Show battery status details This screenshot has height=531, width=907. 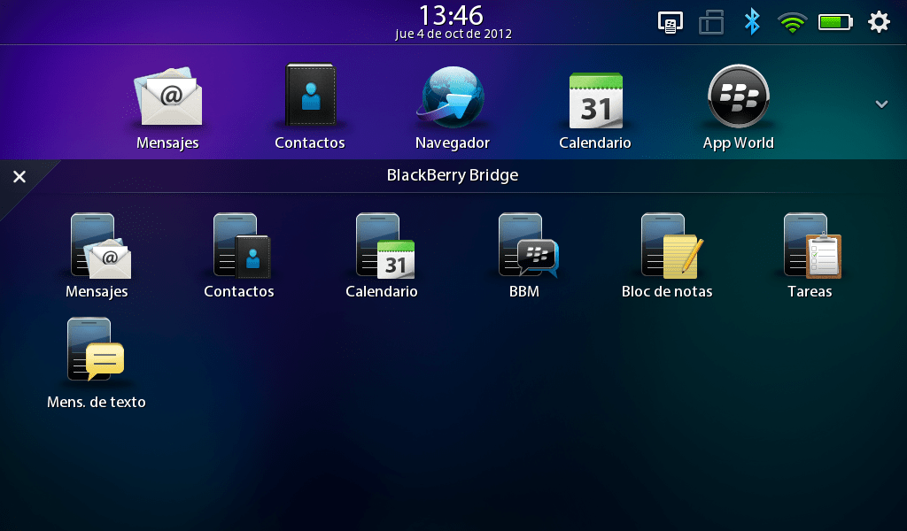[x=835, y=22]
